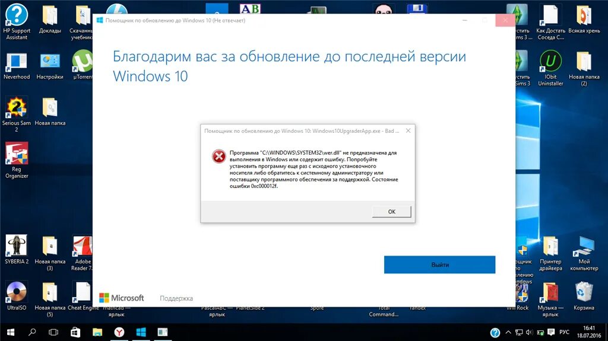The height and width of the screenshot is (341, 608).
Task: Open Yandex Browser from taskbar
Action: [x=119, y=332]
